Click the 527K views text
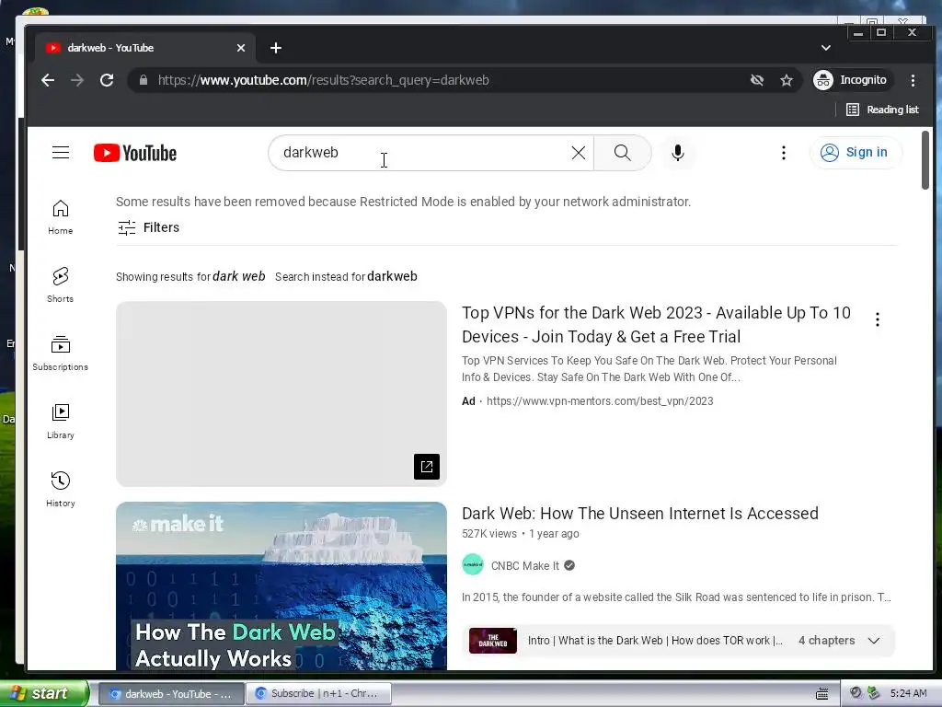Screen dimensions: 942x707 coord(489,534)
